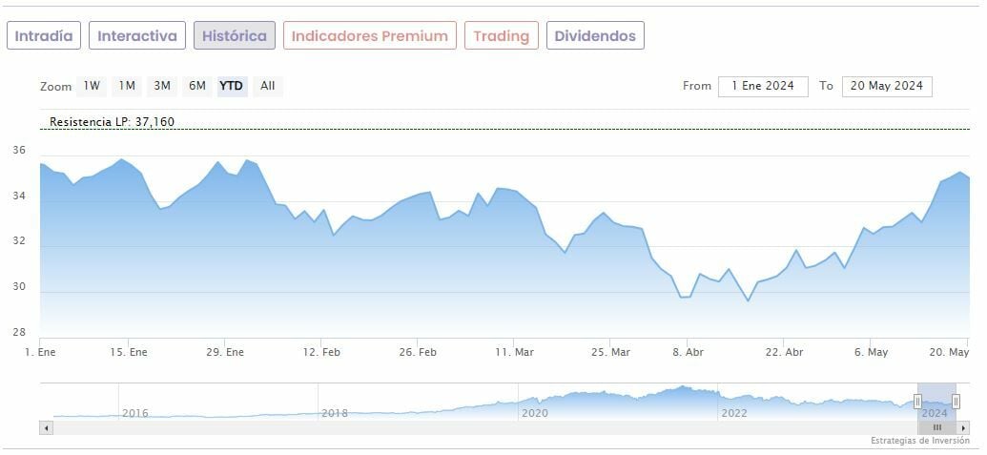Viewport: 987px width, 455px height.
Task: Show the Dividendos tab
Action: coord(594,36)
